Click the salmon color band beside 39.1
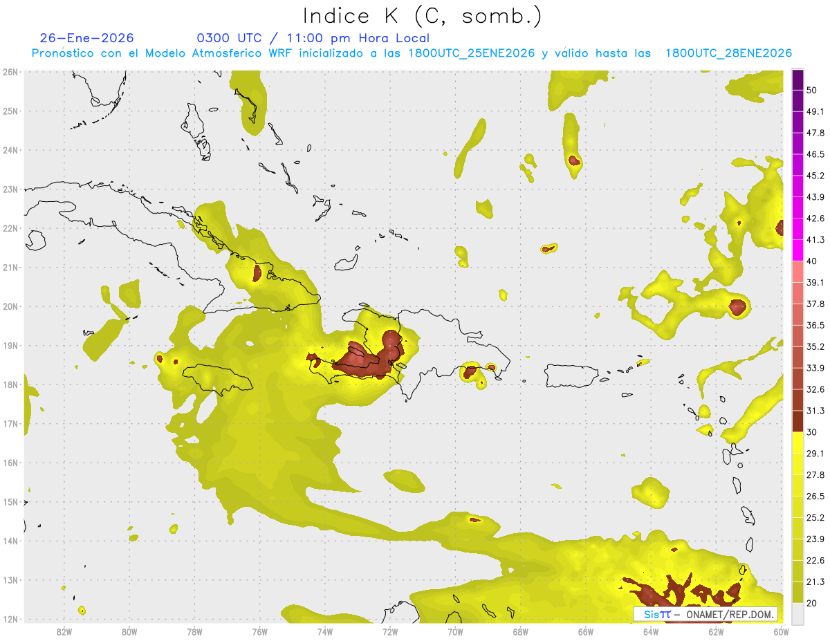830x641 pixels. click(797, 271)
